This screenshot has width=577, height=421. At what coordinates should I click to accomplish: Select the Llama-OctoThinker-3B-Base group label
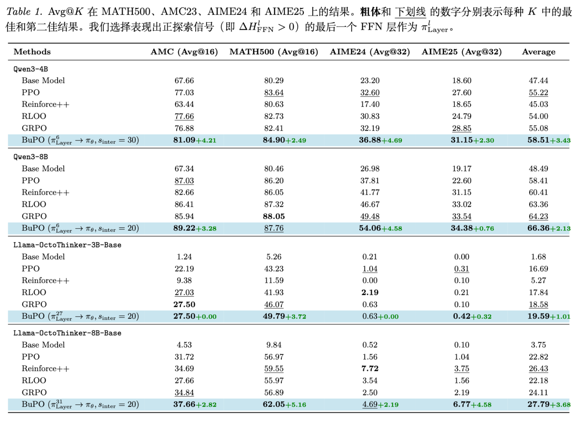tap(67, 245)
